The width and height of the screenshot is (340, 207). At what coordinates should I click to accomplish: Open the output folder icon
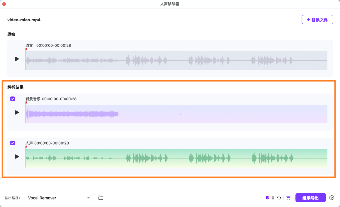click(101, 198)
